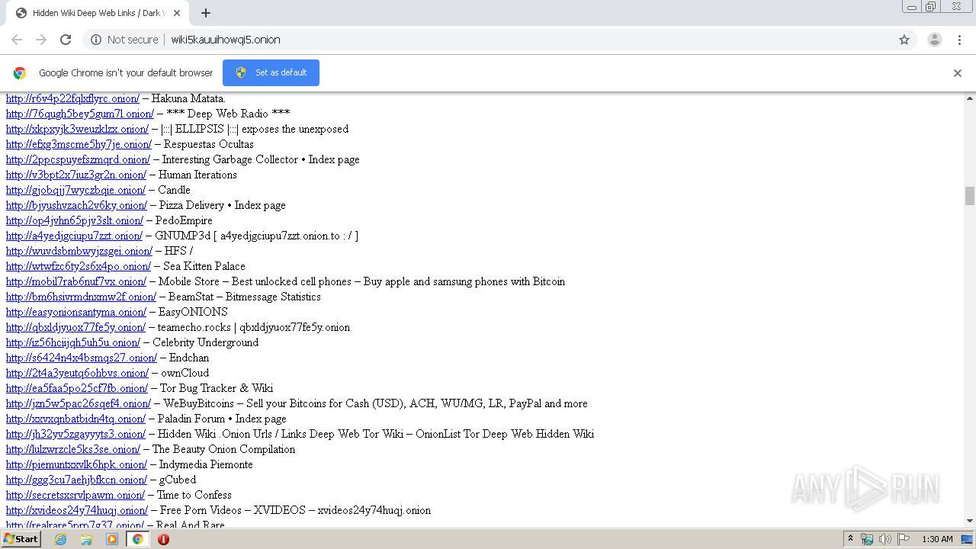Bookmark this page with the star
The height and width of the screenshot is (549, 976).
point(904,40)
